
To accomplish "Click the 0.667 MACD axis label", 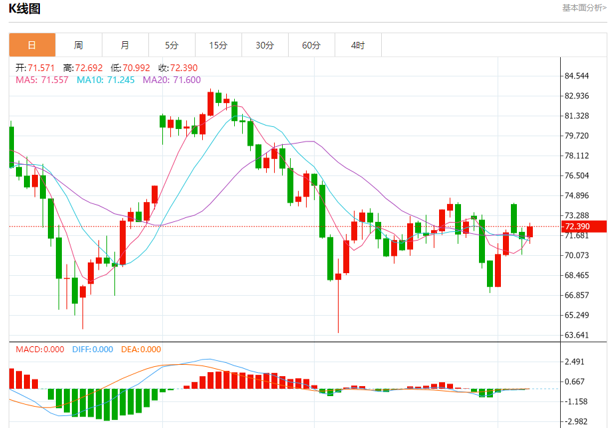I will pos(575,382).
